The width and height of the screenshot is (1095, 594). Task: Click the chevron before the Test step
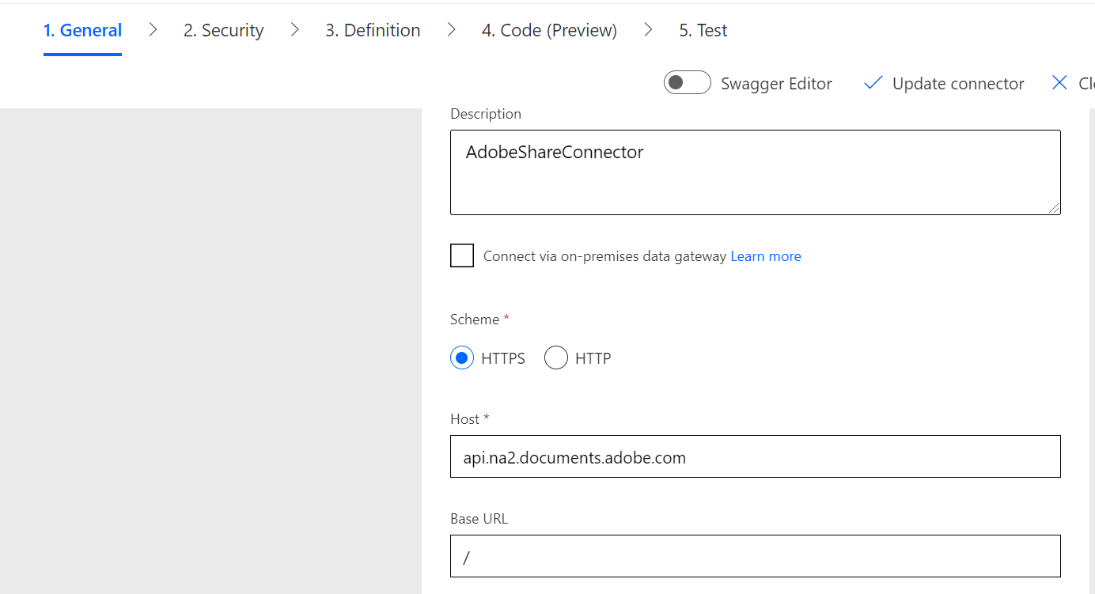pos(648,29)
